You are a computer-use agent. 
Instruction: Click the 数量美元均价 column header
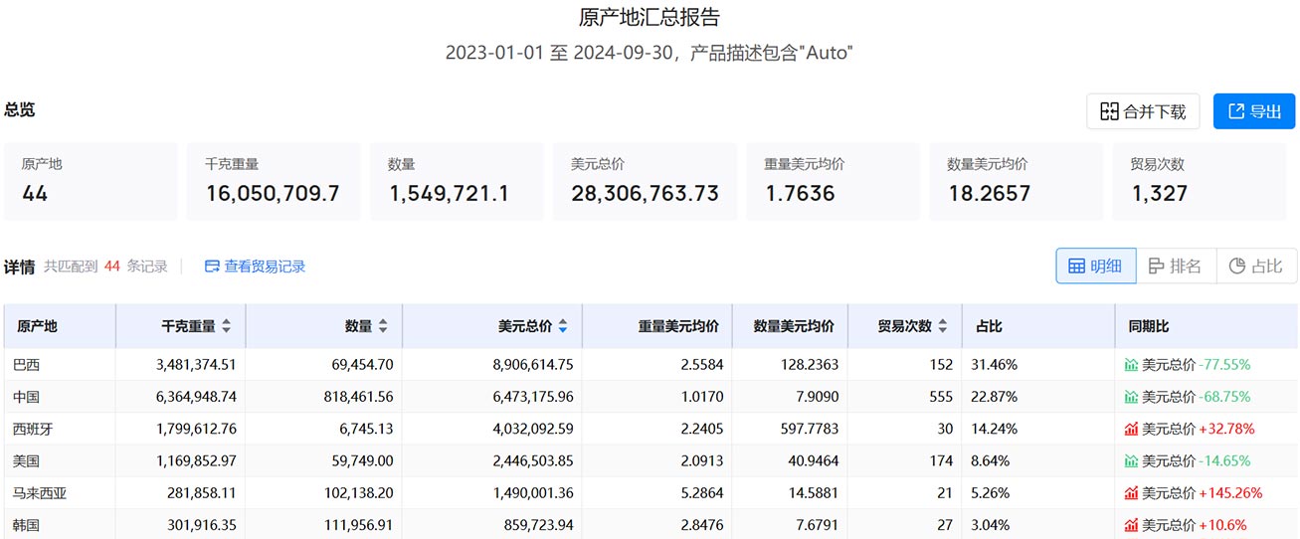click(x=791, y=326)
